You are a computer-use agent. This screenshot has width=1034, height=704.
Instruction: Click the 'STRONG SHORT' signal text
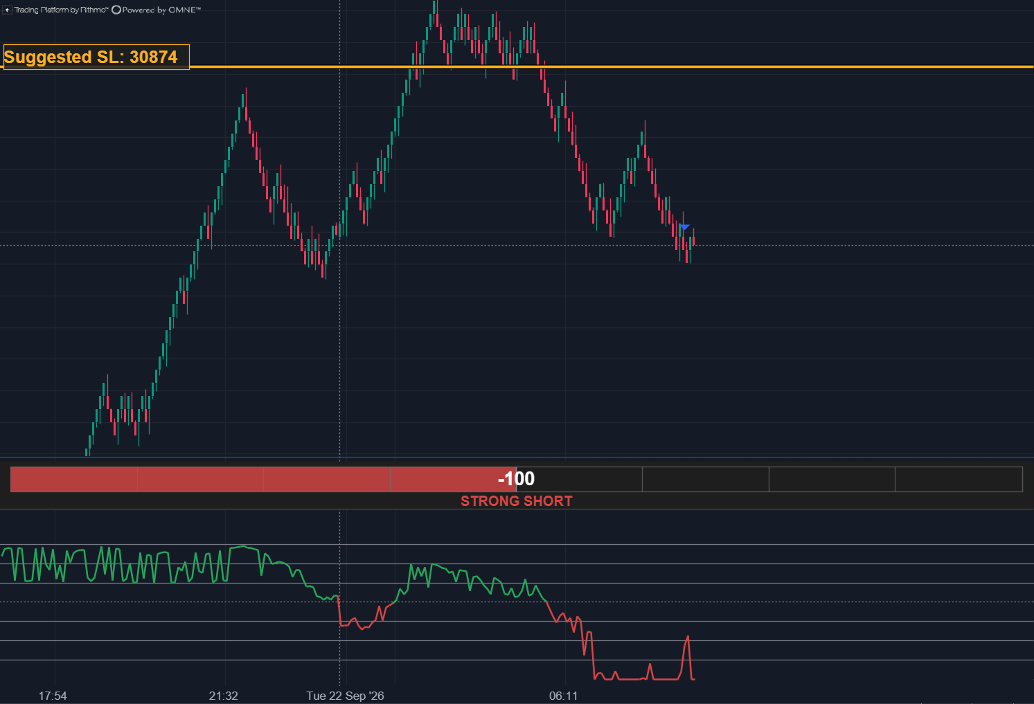coord(517,501)
